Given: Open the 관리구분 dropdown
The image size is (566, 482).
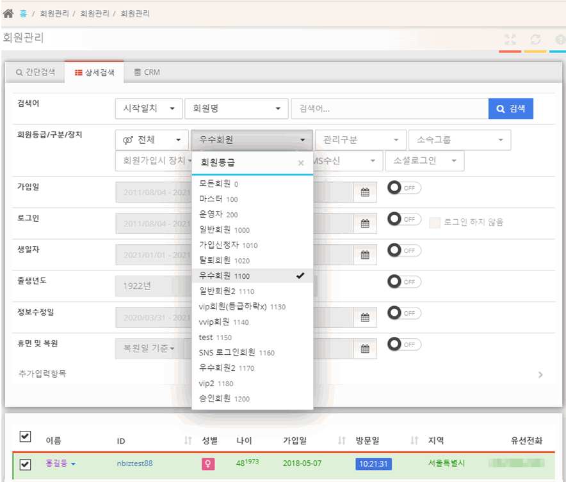Looking at the screenshot, I should (x=360, y=140).
